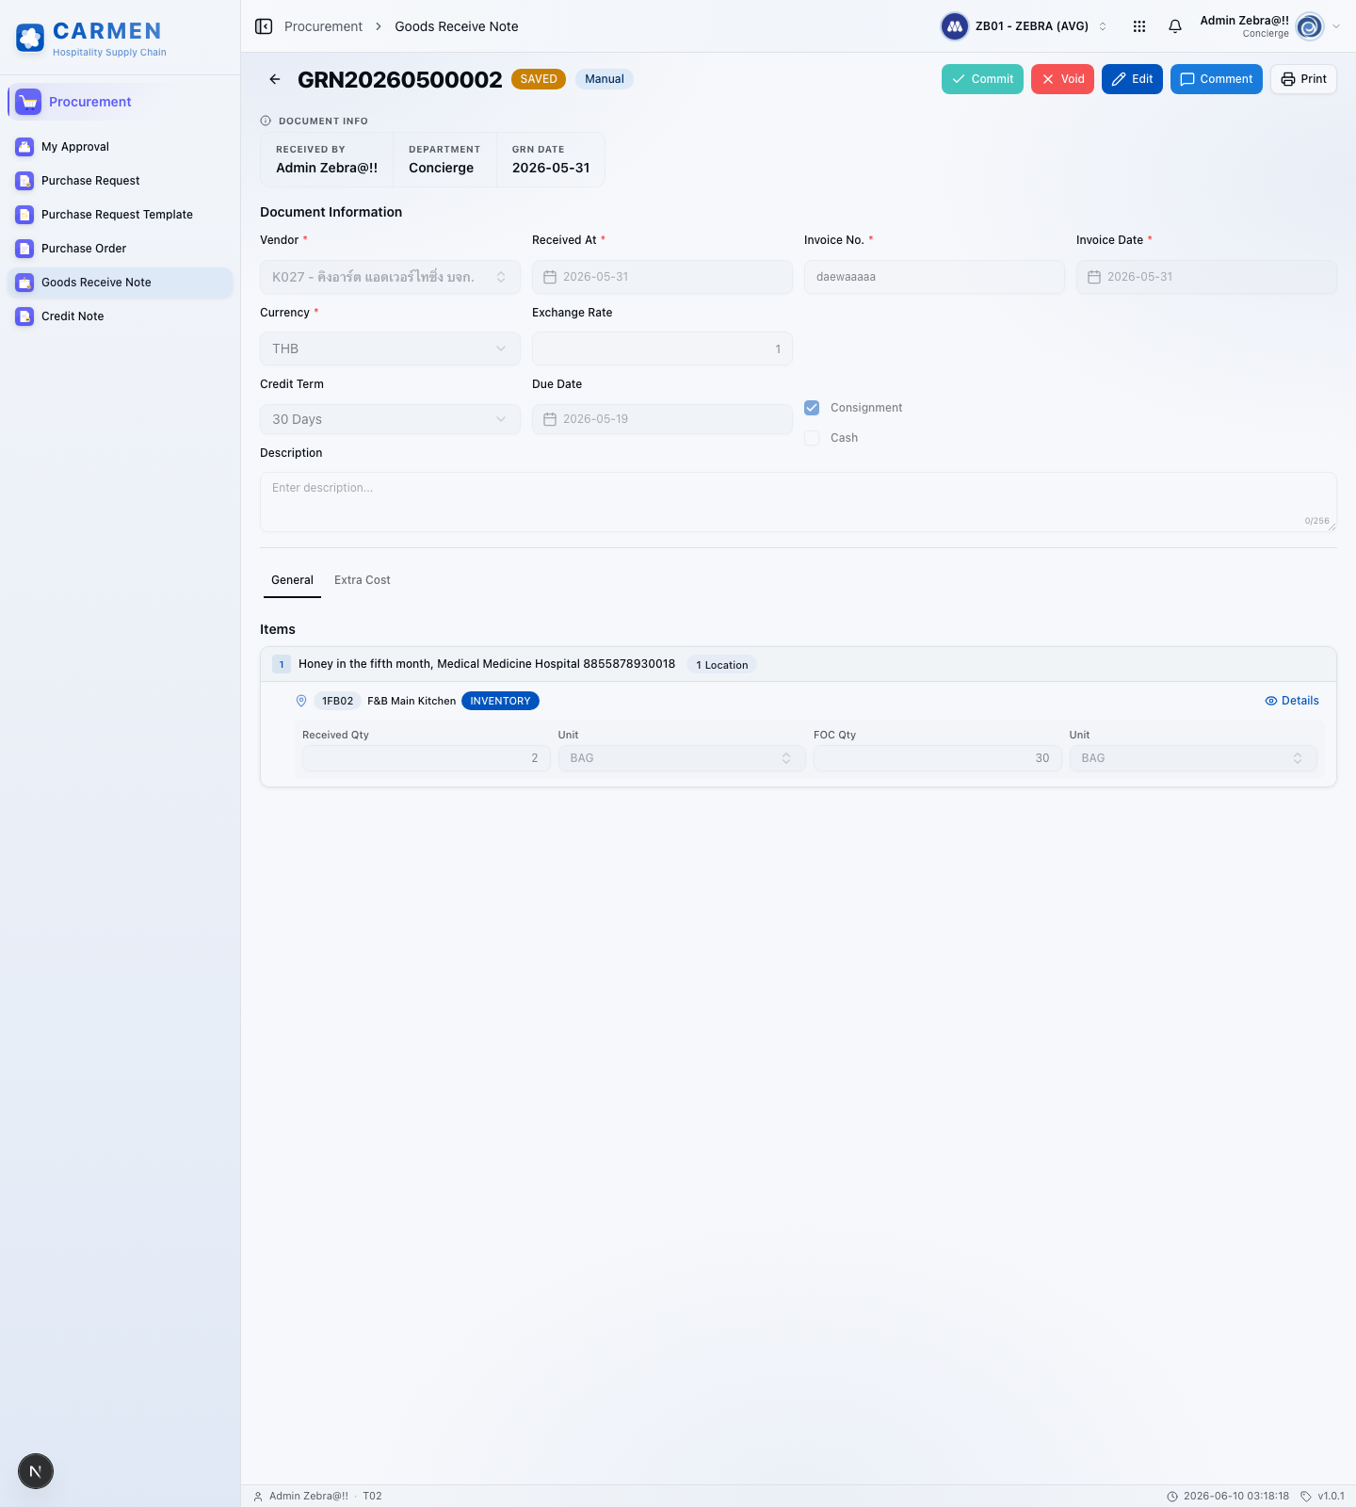Click the Invoice Date calendar icon
The height and width of the screenshot is (1507, 1356).
(1094, 277)
